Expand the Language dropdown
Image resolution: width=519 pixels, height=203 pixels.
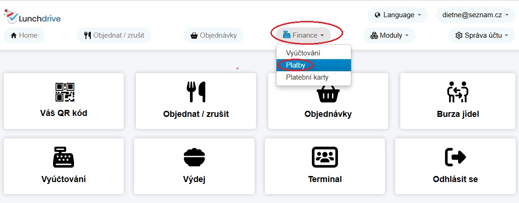(398, 15)
